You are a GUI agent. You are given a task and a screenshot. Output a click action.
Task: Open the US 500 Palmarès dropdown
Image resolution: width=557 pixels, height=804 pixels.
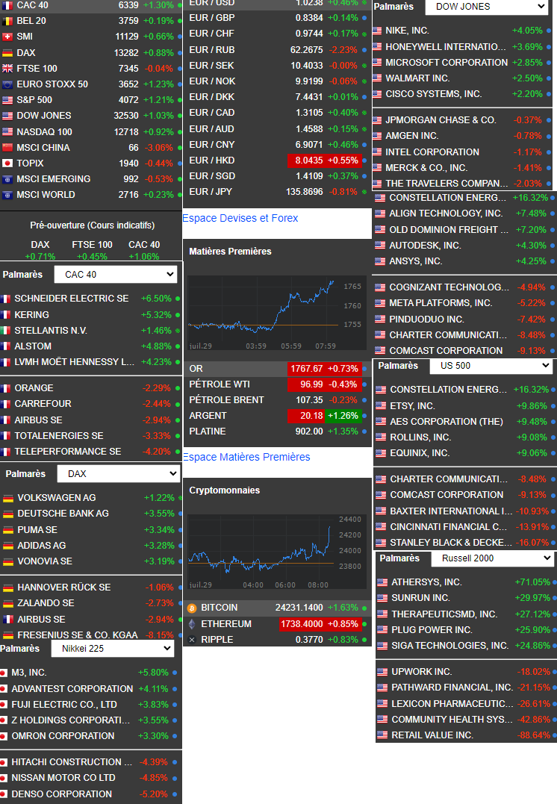pos(491,366)
